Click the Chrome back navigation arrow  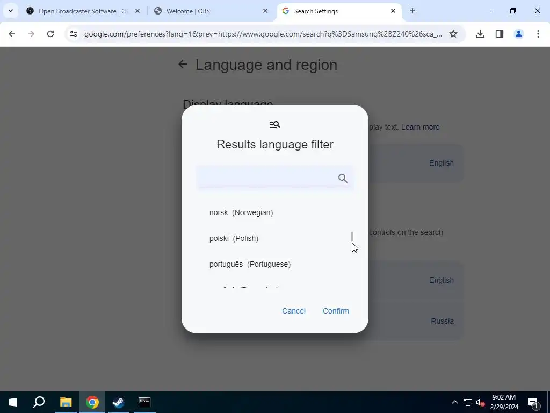[x=12, y=34]
